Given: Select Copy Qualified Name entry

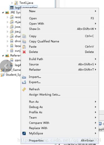Looking at the screenshot, I should [60, 41].
